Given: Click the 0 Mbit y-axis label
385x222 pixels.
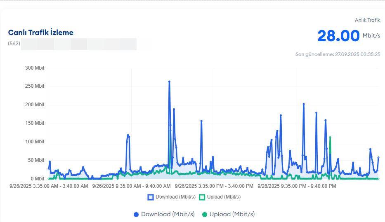Looking at the screenshot, I should (x=38, y=179).
